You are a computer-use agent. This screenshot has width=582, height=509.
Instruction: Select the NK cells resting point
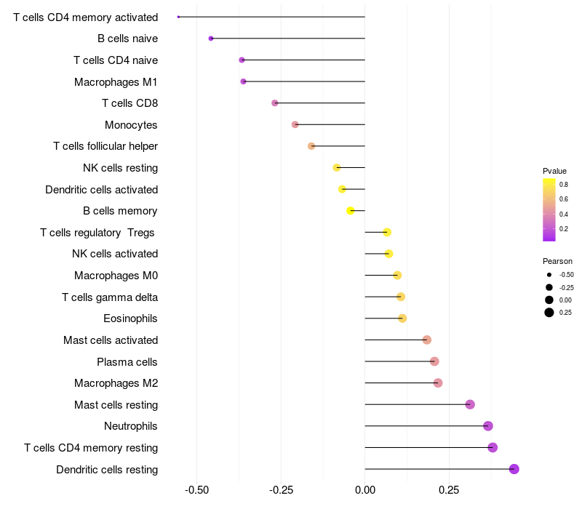point(336,168)
